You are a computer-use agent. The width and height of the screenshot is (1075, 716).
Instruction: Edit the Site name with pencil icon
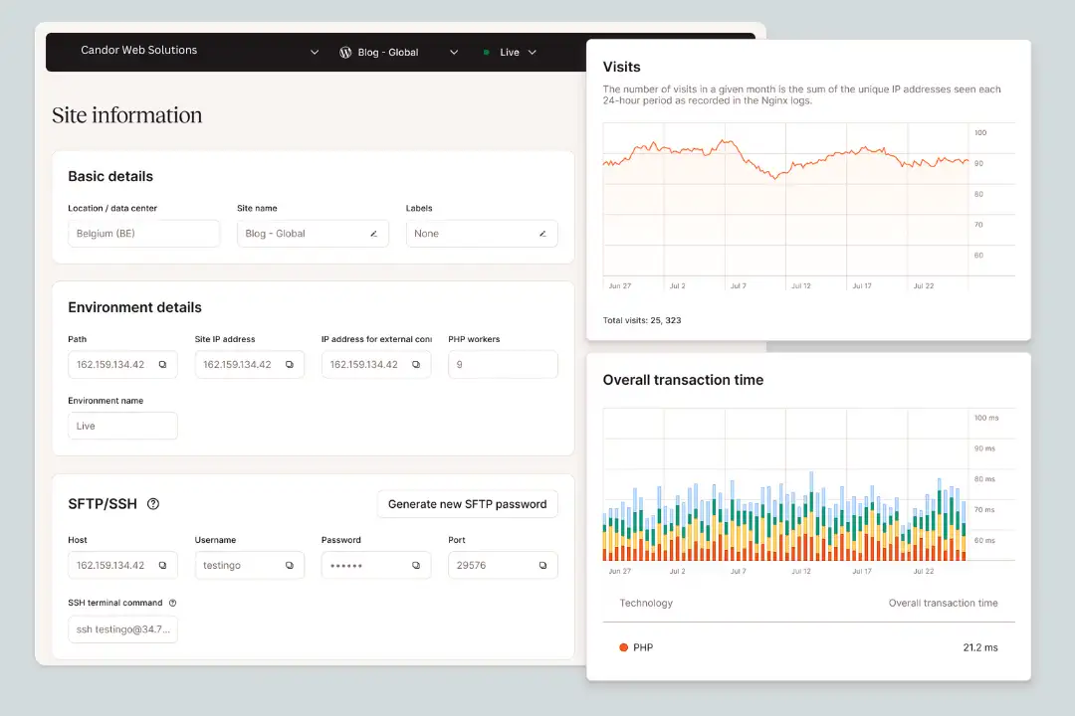373,234
